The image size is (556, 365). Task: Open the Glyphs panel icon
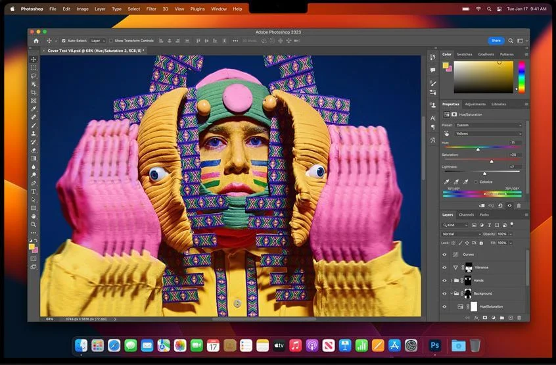432,140
